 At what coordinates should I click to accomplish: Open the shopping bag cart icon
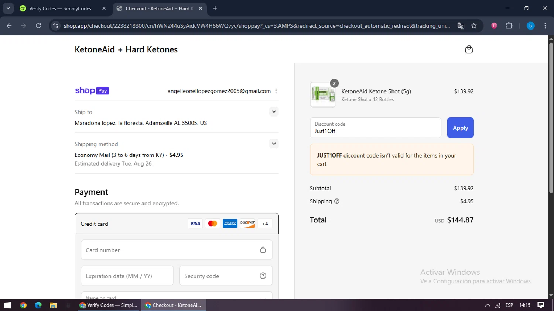[469, 49]
